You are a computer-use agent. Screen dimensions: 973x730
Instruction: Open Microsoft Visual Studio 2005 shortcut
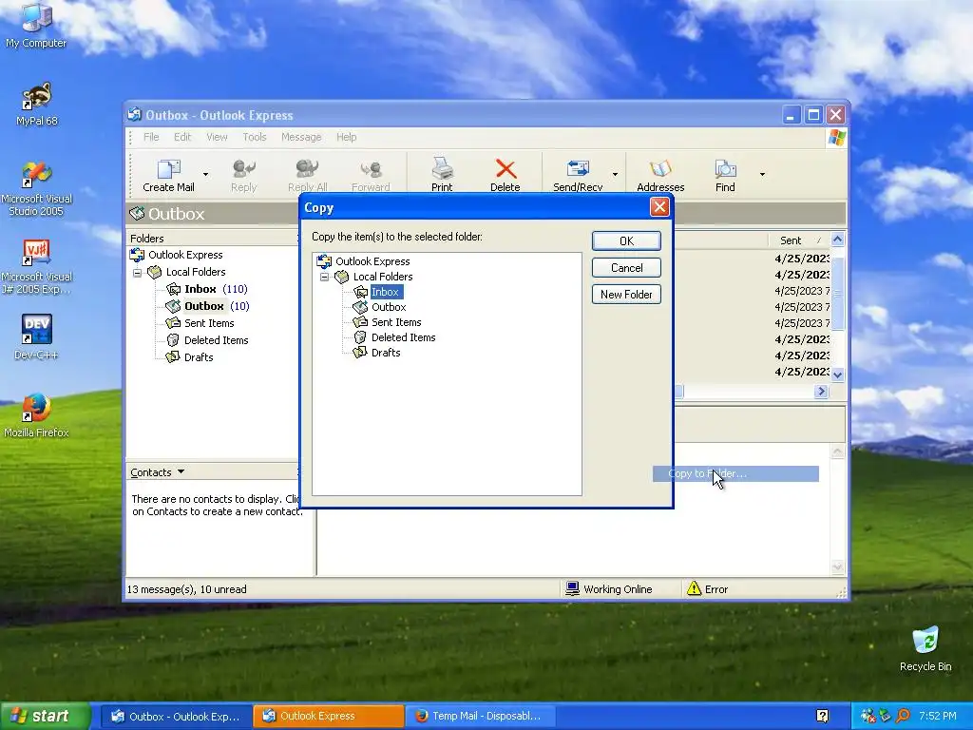coord(36,189)
